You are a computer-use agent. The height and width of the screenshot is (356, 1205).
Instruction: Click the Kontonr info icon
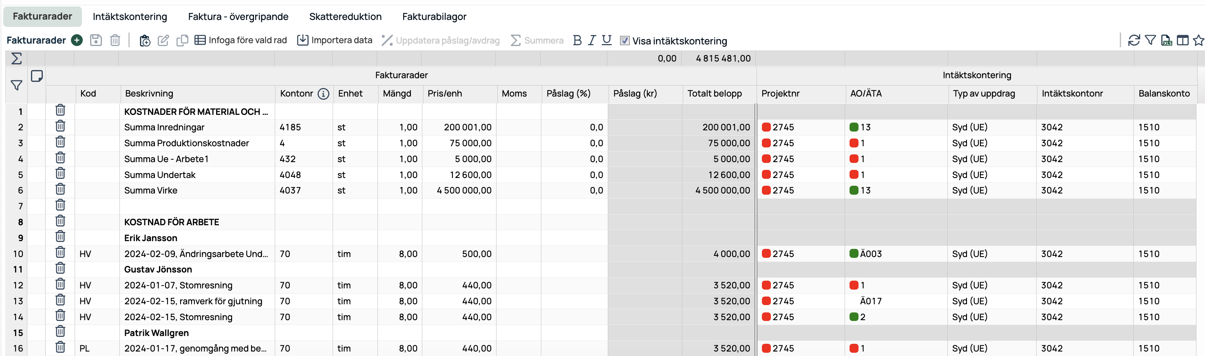point(323,94)
